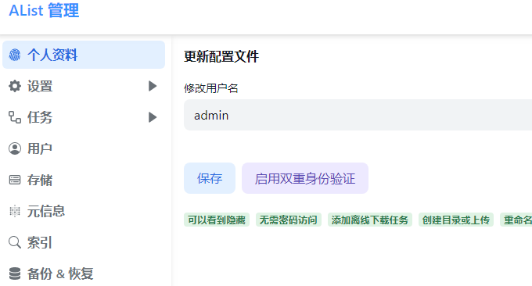Click the 创建目录或上传 permission tag
The width and height of the screenshot is (532, 286).
tap(456, 220)
